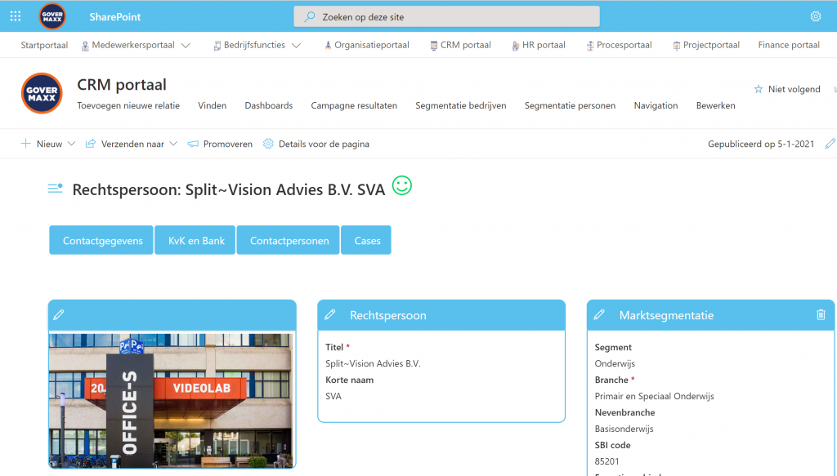Click the green smiley face icon

pyautogui.click(x=401, y=186)
